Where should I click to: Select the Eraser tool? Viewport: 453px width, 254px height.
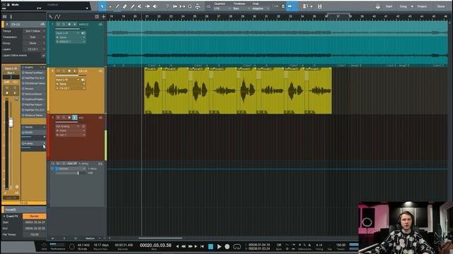(x=125, y=6)
